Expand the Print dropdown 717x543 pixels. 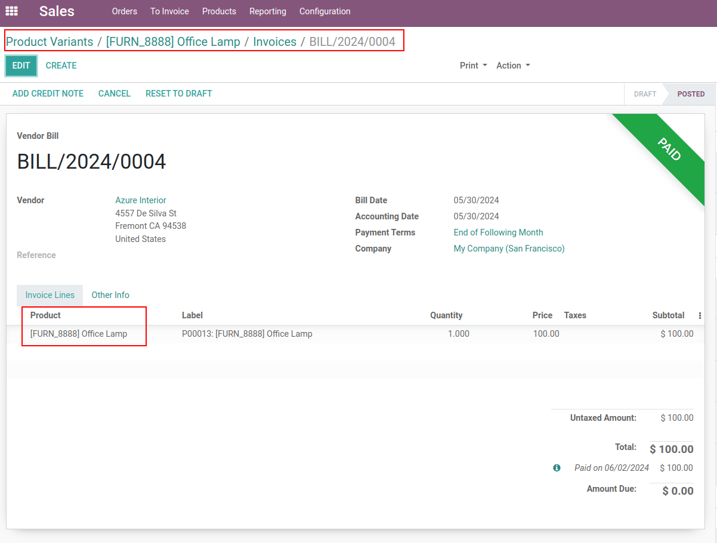pos(473,66)
